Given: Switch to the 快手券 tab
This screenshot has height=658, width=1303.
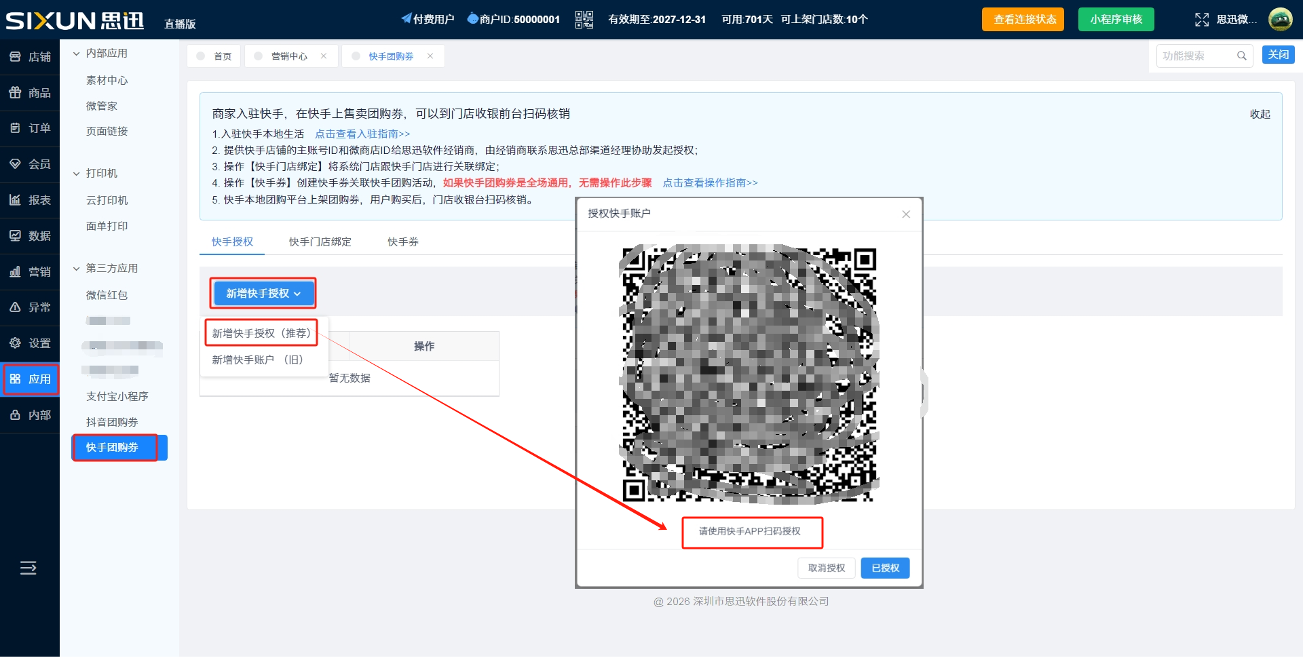Looking at the screenshot, I should (x=402, y=242).
